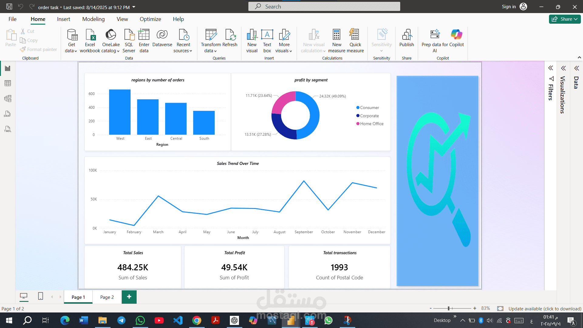
Task: Open DAX query view icon
Action: point(8,114)
